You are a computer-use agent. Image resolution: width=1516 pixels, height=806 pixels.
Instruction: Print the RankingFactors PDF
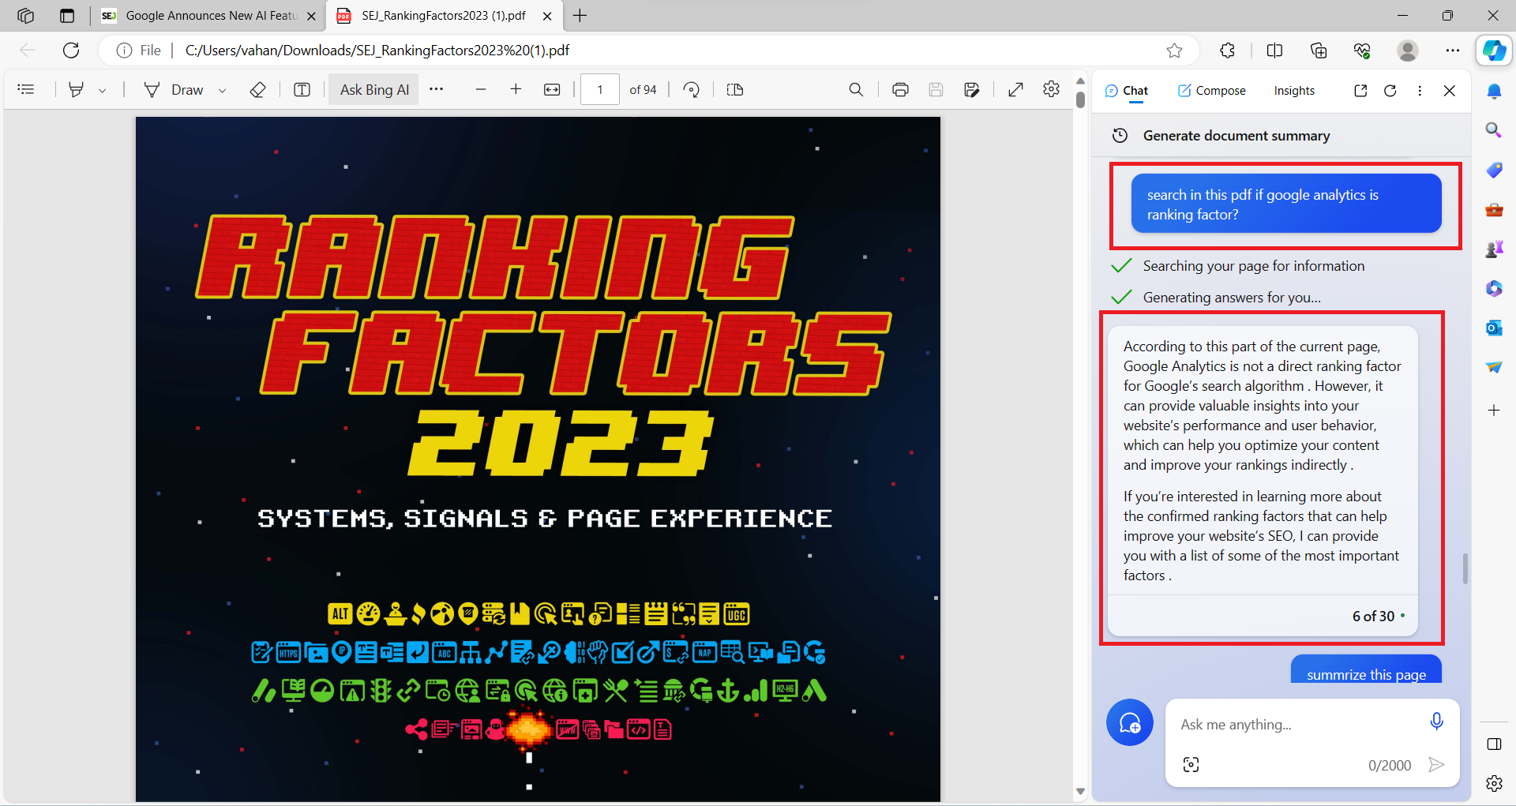tap(900, 89)
